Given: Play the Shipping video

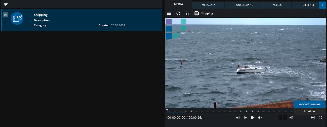Looking at the screenshot, I should [245, 118].
